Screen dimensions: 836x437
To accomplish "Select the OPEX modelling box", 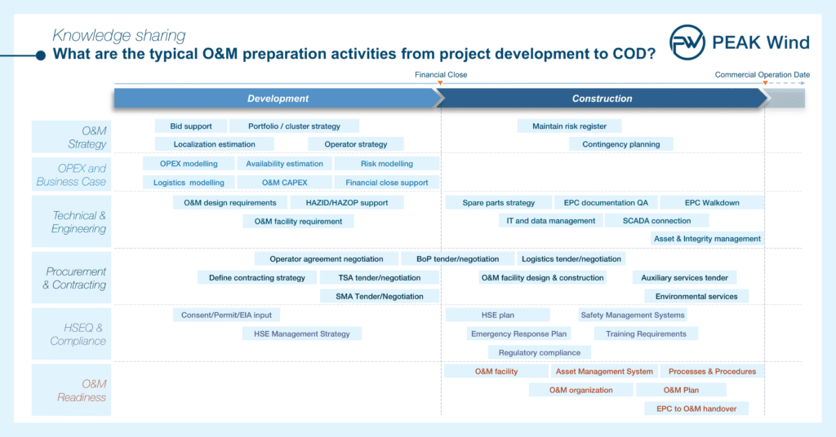I will point(189,163).
